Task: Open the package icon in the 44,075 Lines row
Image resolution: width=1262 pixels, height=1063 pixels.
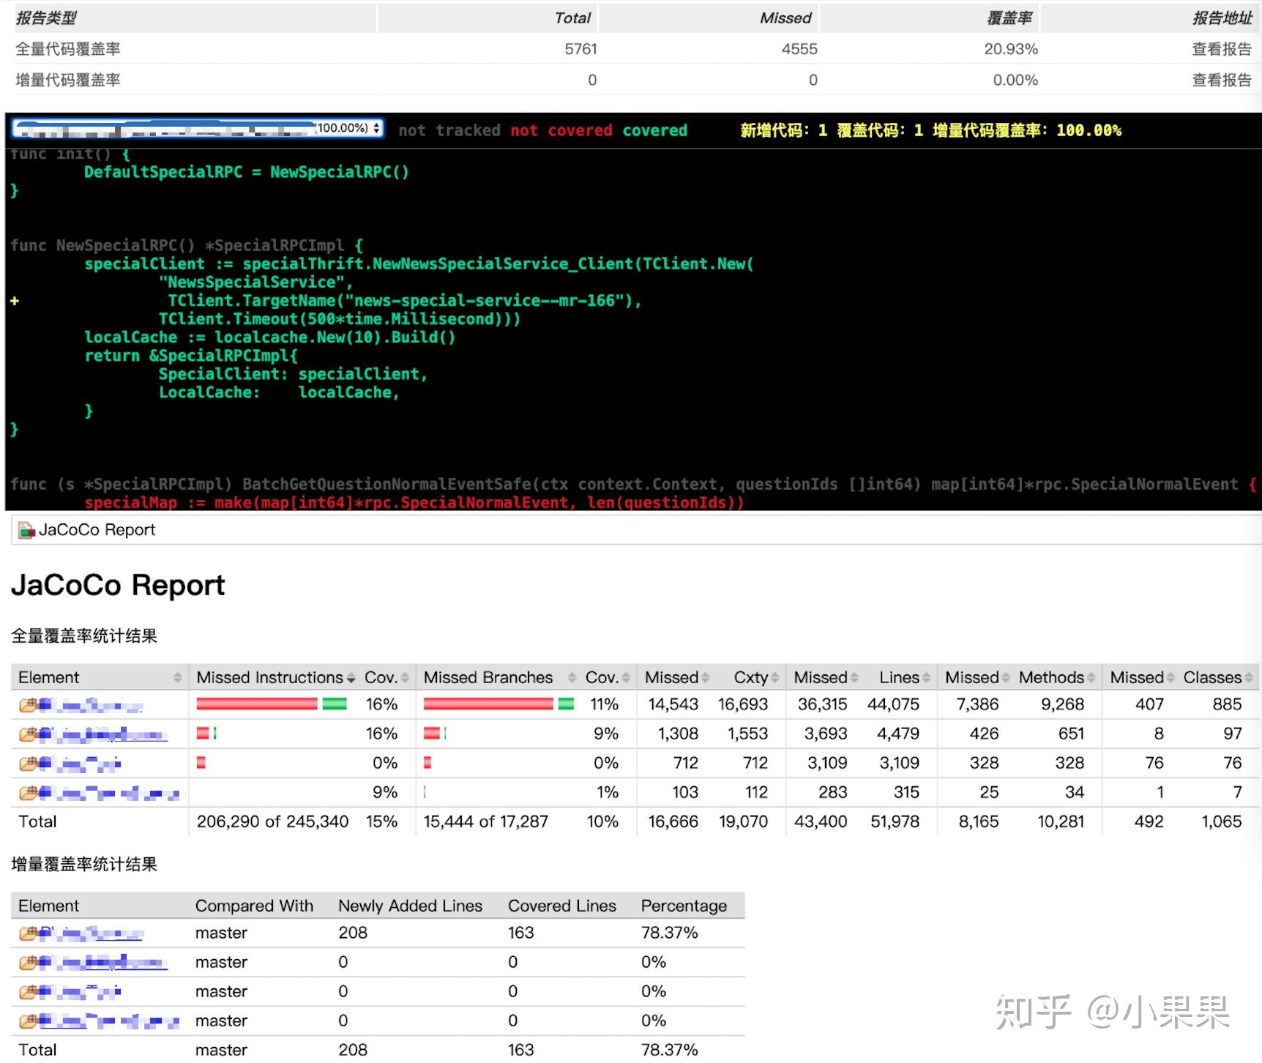Action: (28, 705)
